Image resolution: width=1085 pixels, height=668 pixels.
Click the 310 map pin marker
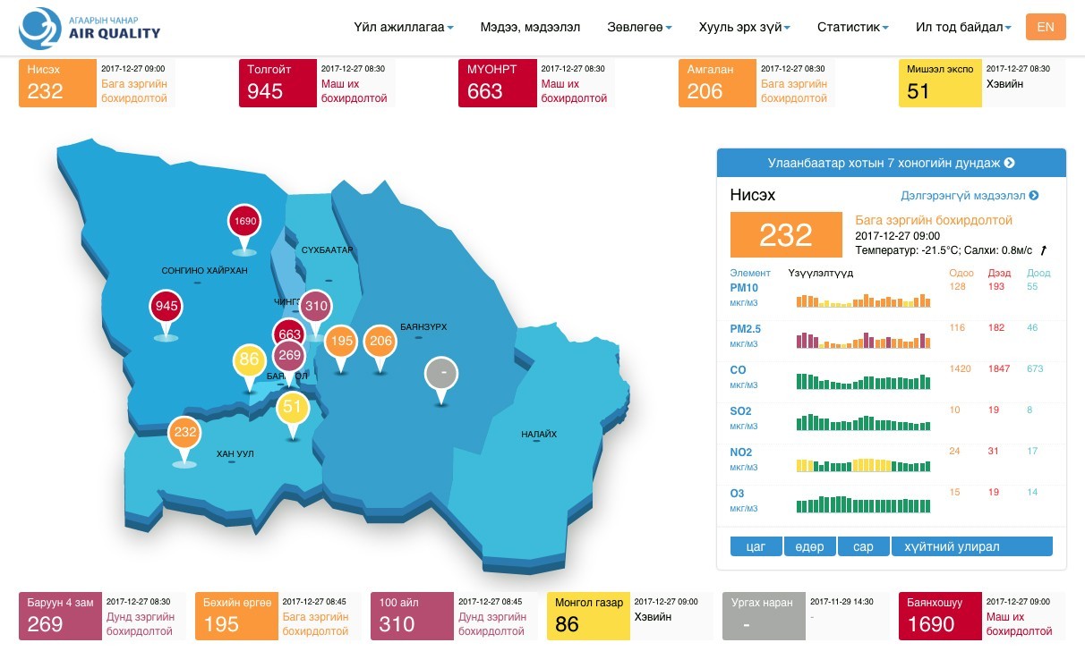(315, 307)
